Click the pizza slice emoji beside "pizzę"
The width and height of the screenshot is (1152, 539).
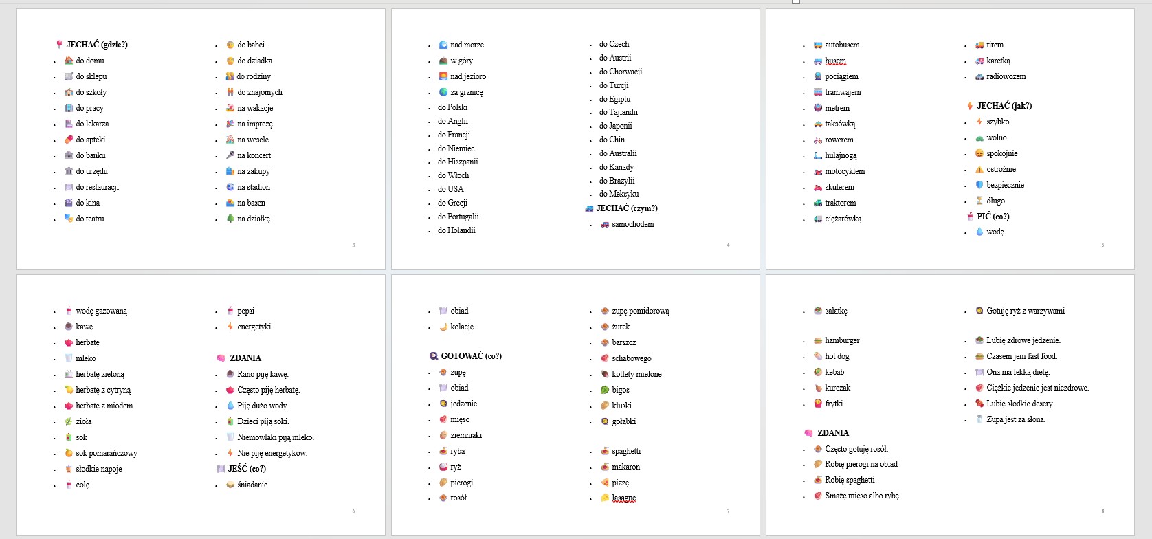605,483
